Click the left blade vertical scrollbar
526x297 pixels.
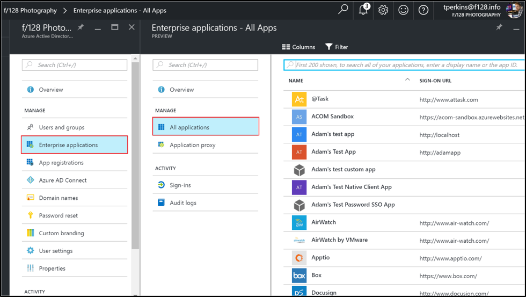coord(135,156)
